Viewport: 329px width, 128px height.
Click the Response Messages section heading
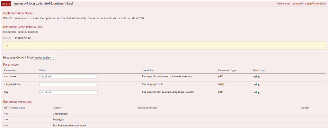17,102
